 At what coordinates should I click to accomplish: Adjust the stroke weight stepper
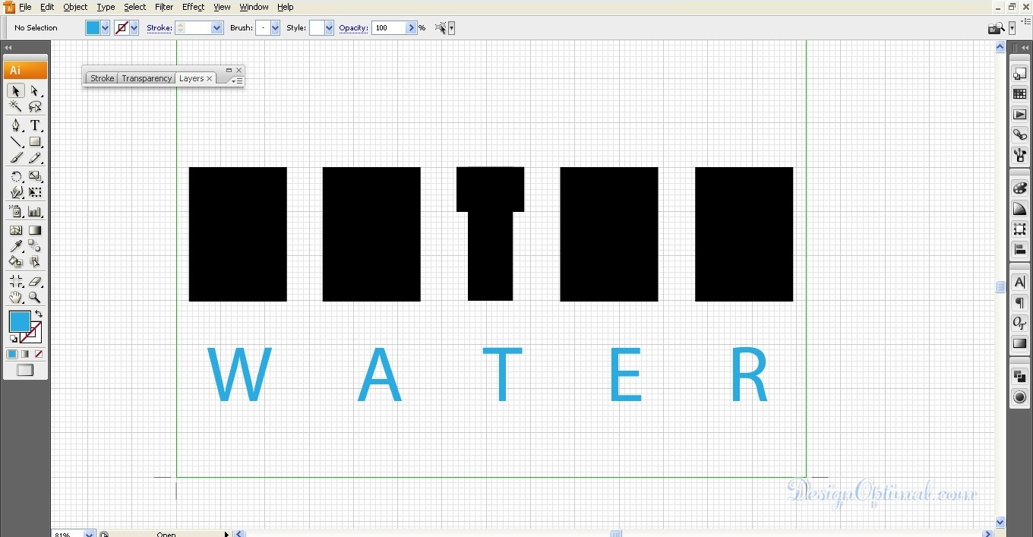pyautogui.click(x=181, y=28)
